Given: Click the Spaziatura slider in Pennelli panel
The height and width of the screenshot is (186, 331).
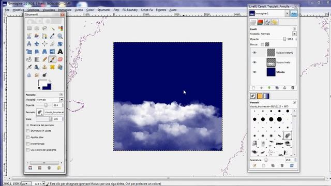Looking at the screenshot, I should 273,160.
